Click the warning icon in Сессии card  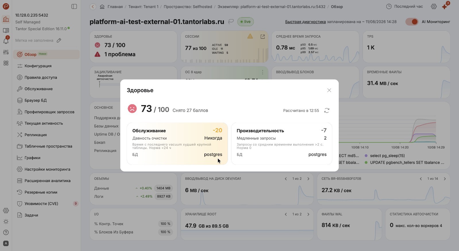point(250,36)
